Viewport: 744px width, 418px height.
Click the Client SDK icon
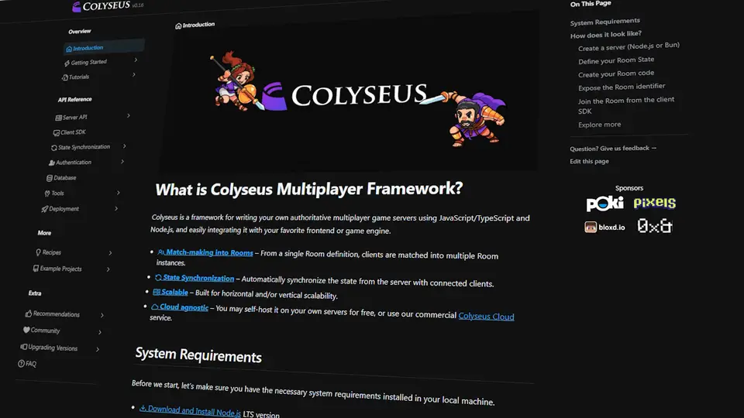coord(57,133)
